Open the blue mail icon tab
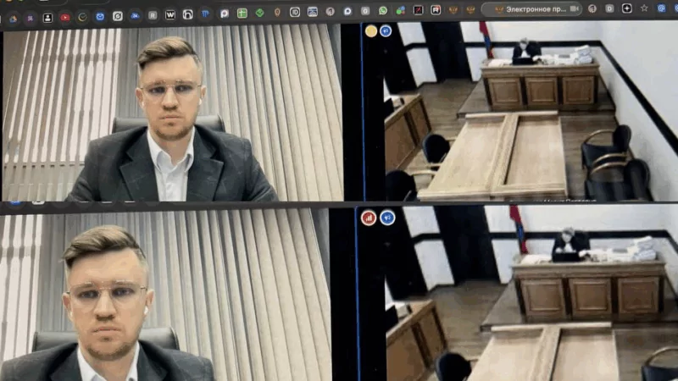The height and width of the screenshot is (381, 678). pos(100,15)
